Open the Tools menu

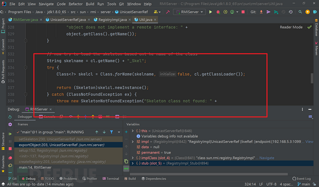click(111, 4)
